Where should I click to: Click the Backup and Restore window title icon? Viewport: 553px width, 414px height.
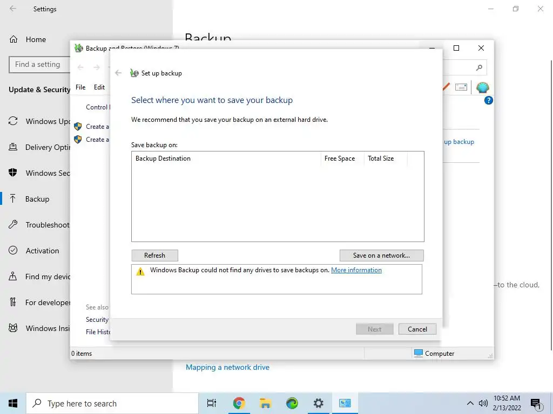(79, 48)
